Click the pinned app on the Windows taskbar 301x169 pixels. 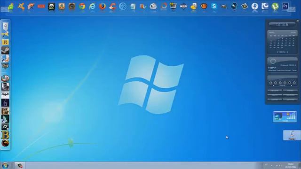20,165
